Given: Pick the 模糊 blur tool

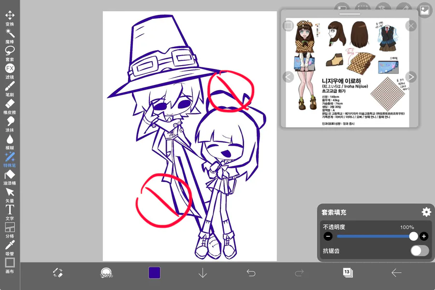Looking at the screenshot, I should tap(10, 142).
